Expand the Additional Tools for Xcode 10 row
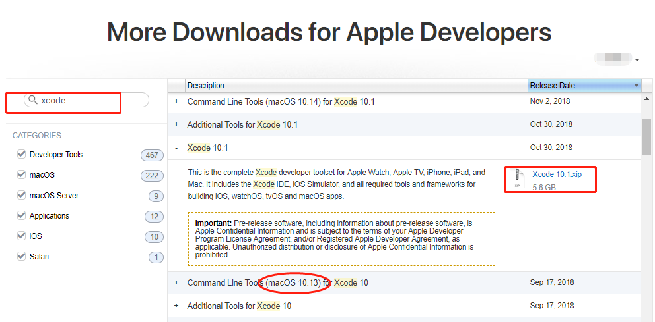655x322 pixels. [x=176, y=306]
